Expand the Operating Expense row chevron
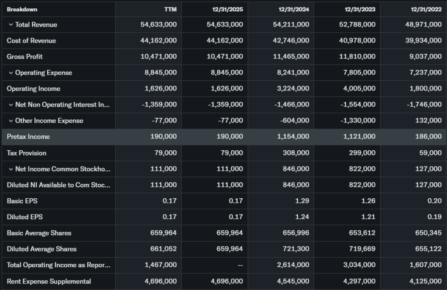 pyautogui.click(x=10, y=73)
